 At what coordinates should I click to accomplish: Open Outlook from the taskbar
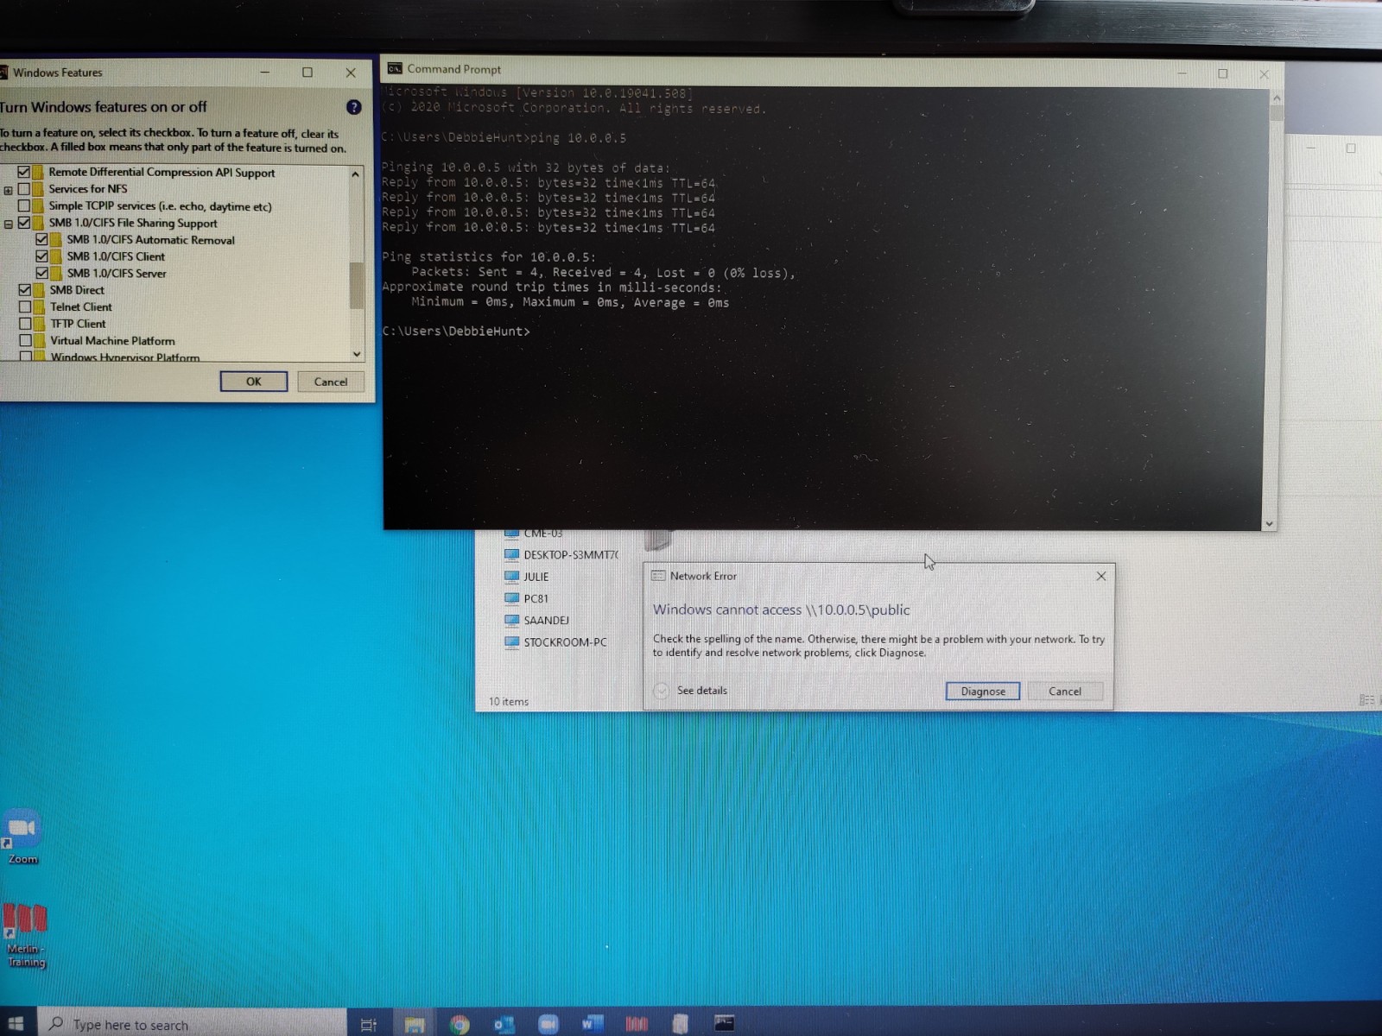[x=504, y=1025]
